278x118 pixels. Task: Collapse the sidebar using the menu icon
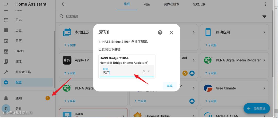point(6,4)
